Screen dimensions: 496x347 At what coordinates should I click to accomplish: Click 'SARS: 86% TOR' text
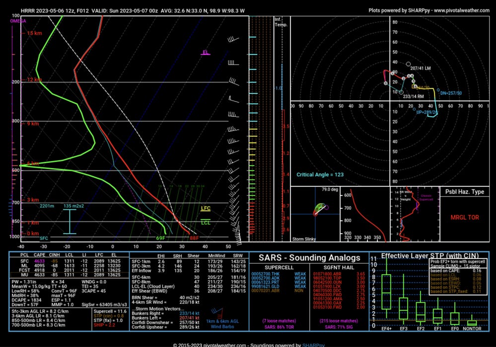[x=279, y=327]
